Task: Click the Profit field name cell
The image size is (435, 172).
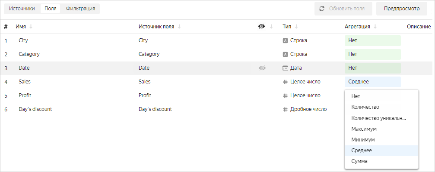Action: pyautogui.click(x=25, y=95)
